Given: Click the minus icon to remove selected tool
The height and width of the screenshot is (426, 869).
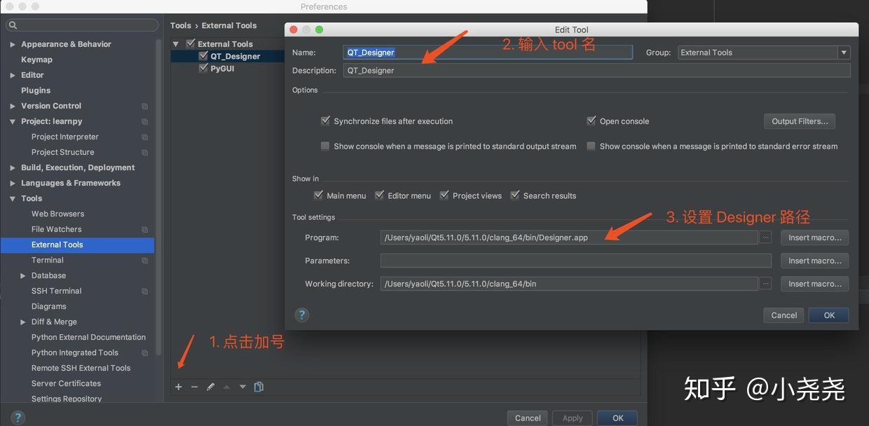Looking at the screenshot, I should (x=194, y=386).
